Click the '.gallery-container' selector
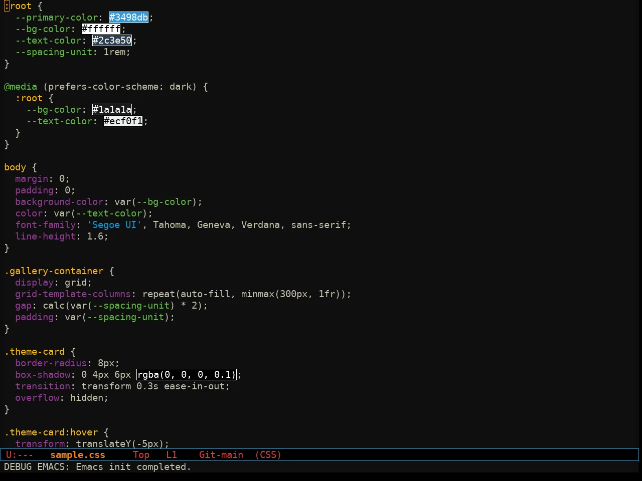 (x=54, y=271)
